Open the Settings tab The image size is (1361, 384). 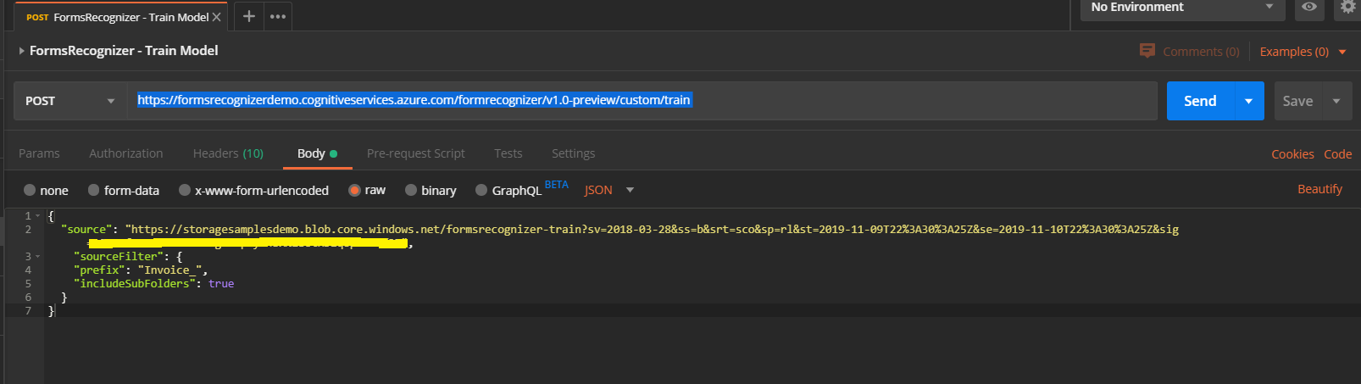coord(573,153)
